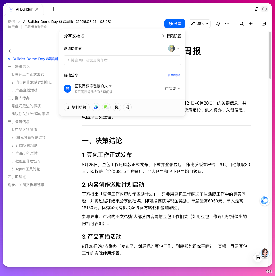Go to outline item 附录：关键文档与链接
275x276 pixels.
[26, 185]
